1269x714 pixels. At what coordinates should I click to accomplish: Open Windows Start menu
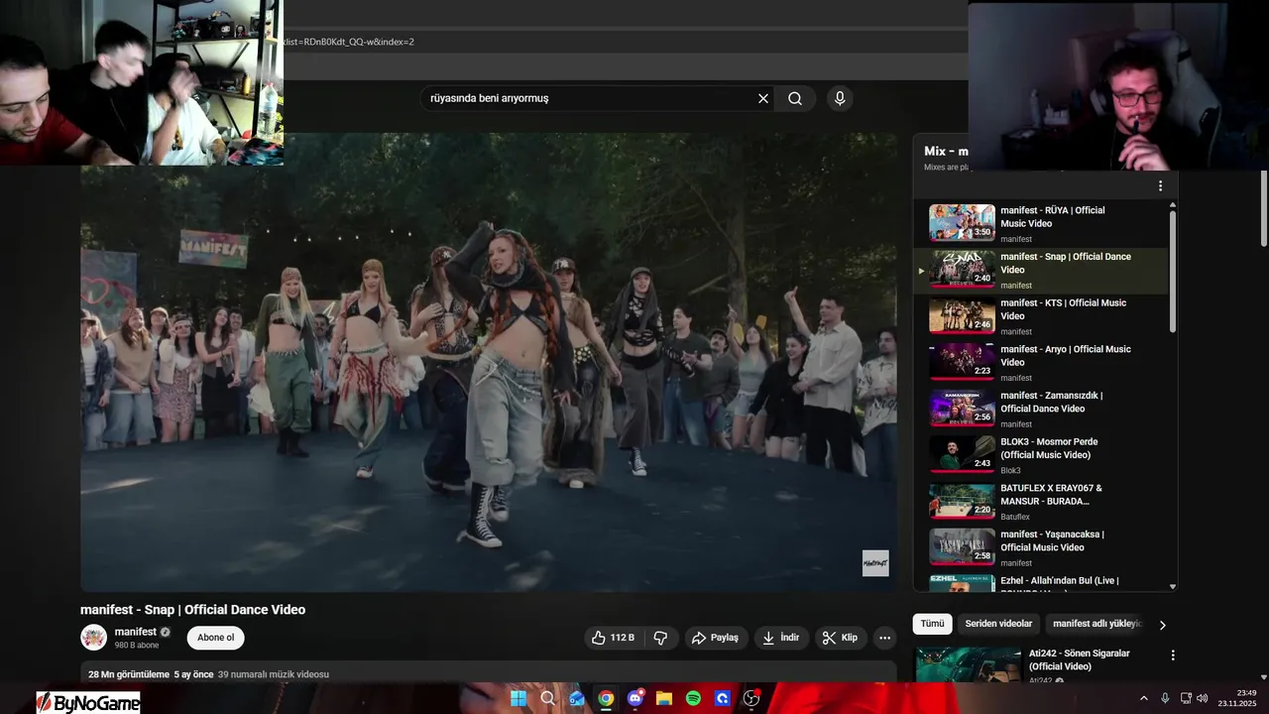tap(519, 698)
